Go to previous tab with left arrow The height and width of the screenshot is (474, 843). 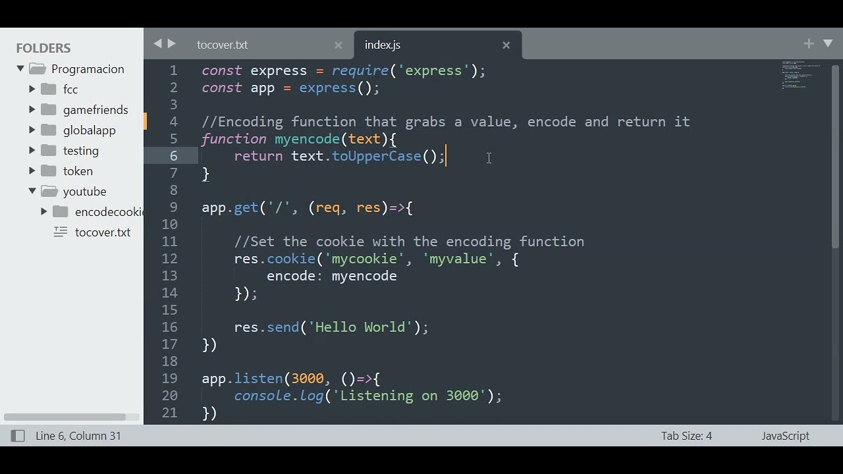(x=157, y=43)
